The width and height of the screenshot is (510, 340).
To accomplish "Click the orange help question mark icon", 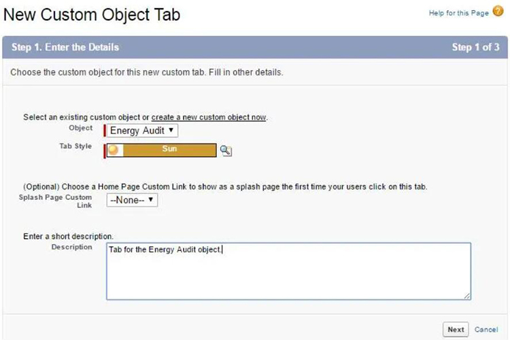I will point(498,11).
